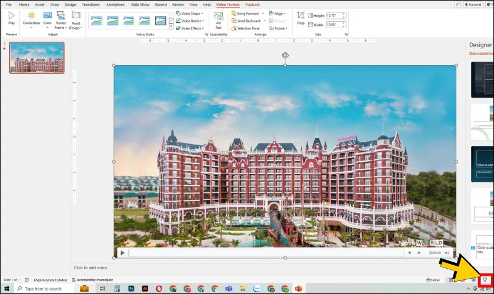Image resolution: width=494 pixels, height=294 pixels.
Task: Click Accessibility: Investigate status
Action: pos(92,280)
